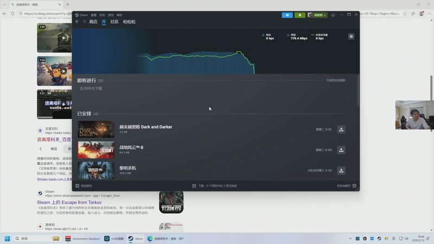Open the Dark and Darker game thumbnail
The height and width of the screenshot is (244, 434).
click(x=96, y=129)
